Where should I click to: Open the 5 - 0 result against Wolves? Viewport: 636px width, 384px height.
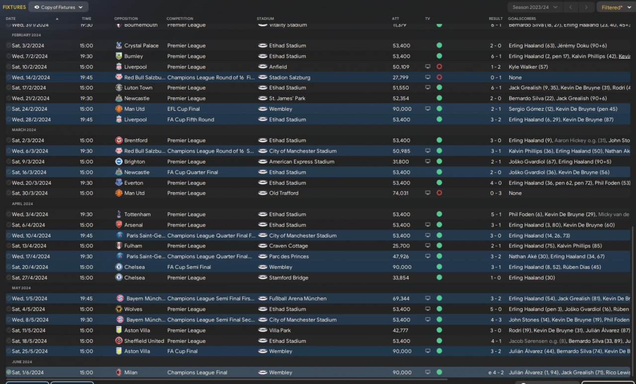coord(496,309)
